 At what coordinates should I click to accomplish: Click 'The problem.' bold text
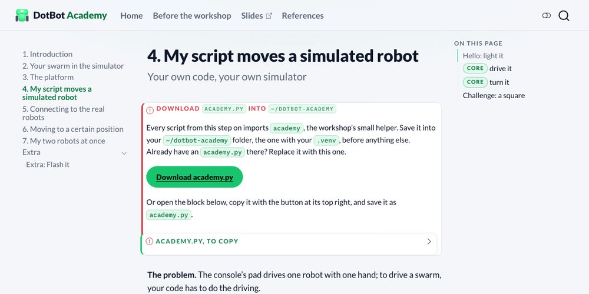171,275
